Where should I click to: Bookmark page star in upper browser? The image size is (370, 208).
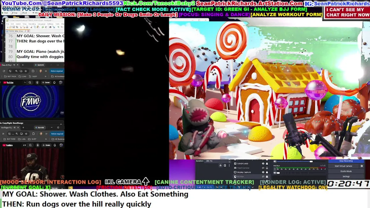[x=26, y=71]
